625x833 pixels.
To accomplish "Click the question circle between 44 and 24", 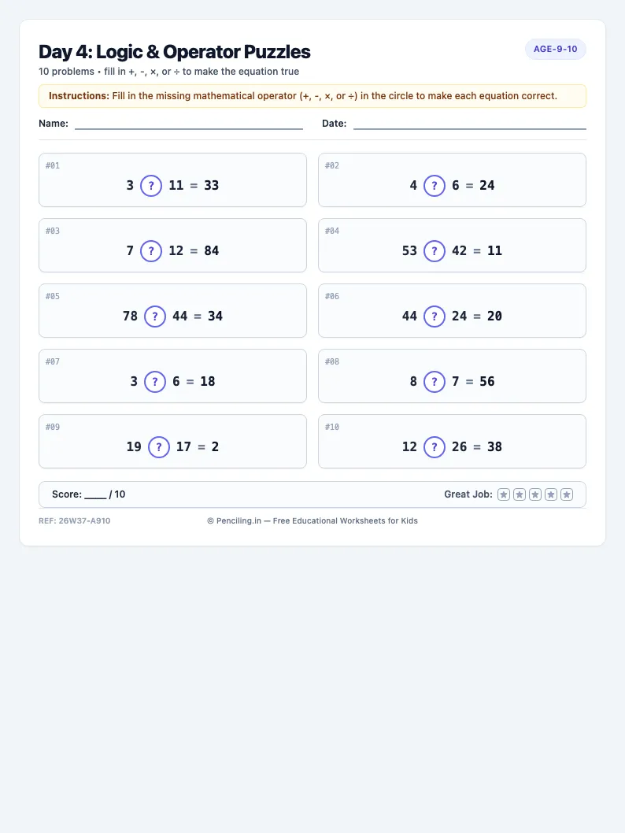I will point(435,316).
